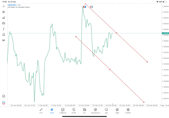Open the Chat (แชท) tab

click(x=106, y=111)
